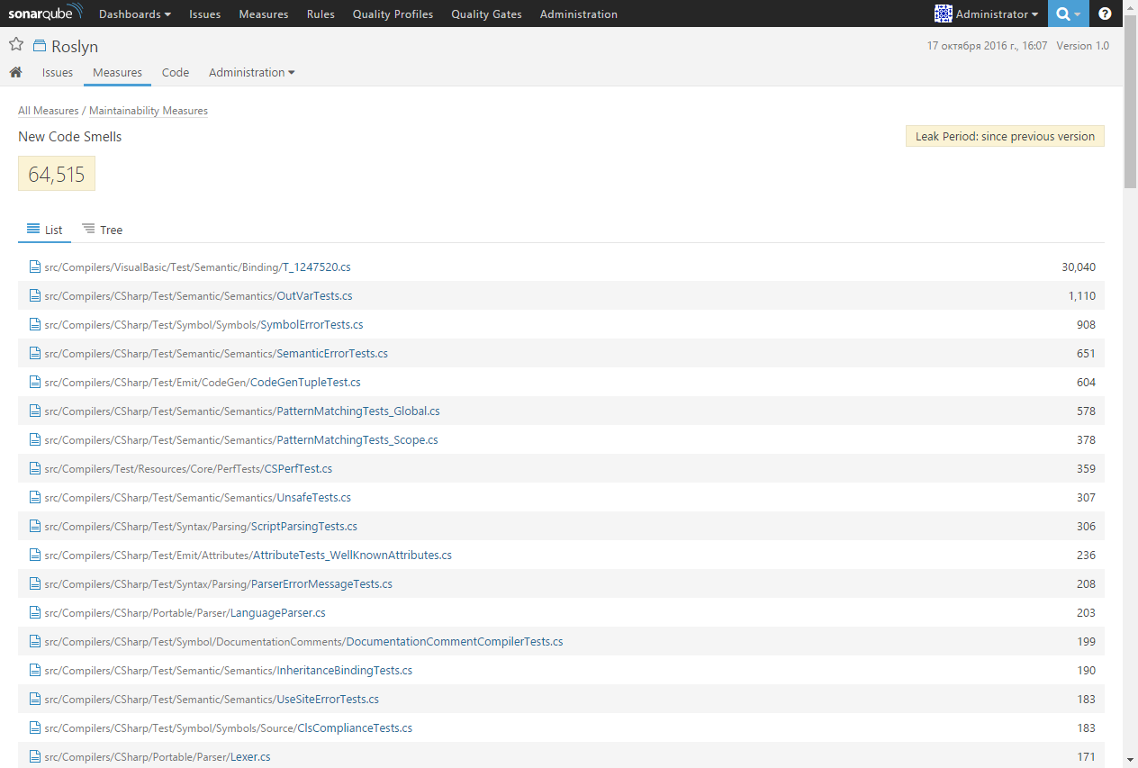Viewport: 1138px width, 768px height.
Task: Click the 64,515 New Code Smells value
Action: tap(56, 173)
